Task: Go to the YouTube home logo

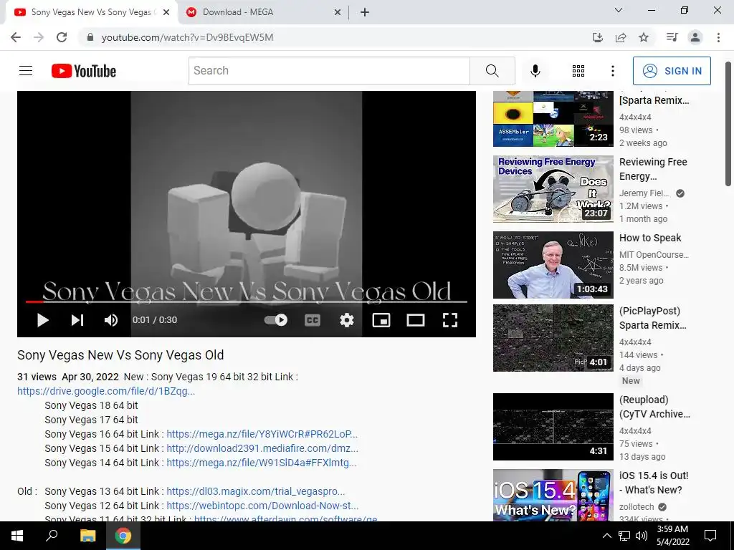Action: point(84,71)
